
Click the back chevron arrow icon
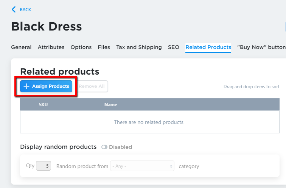coord(14,9)
